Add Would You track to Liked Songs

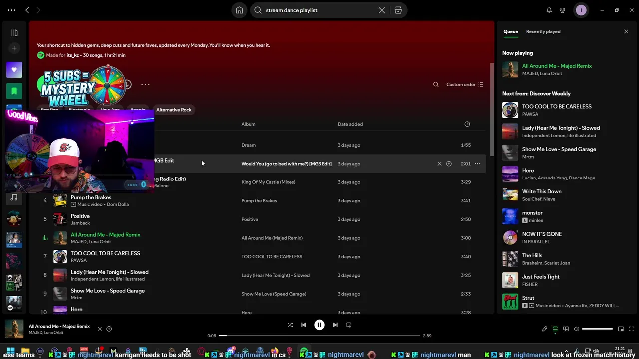click(449, 164)
